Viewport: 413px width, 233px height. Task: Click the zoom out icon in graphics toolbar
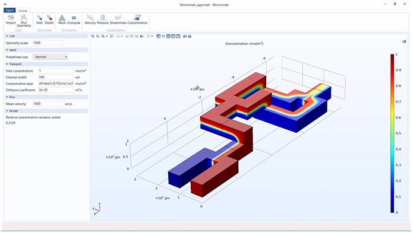[x=97, y=36]
